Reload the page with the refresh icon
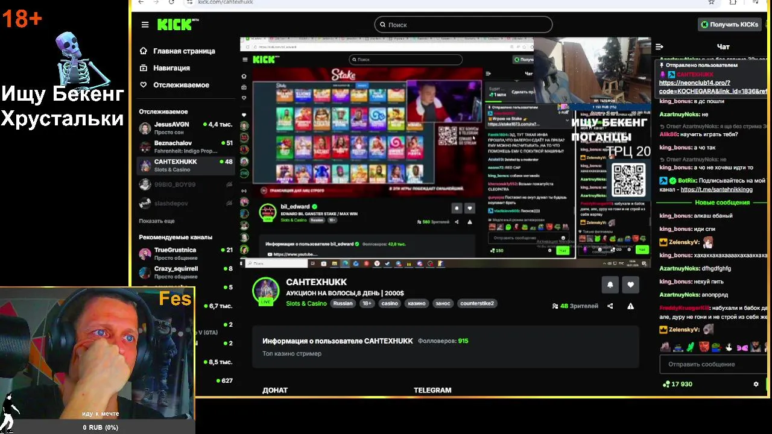This screenshot has height=434, width=772. coord(171,2)
